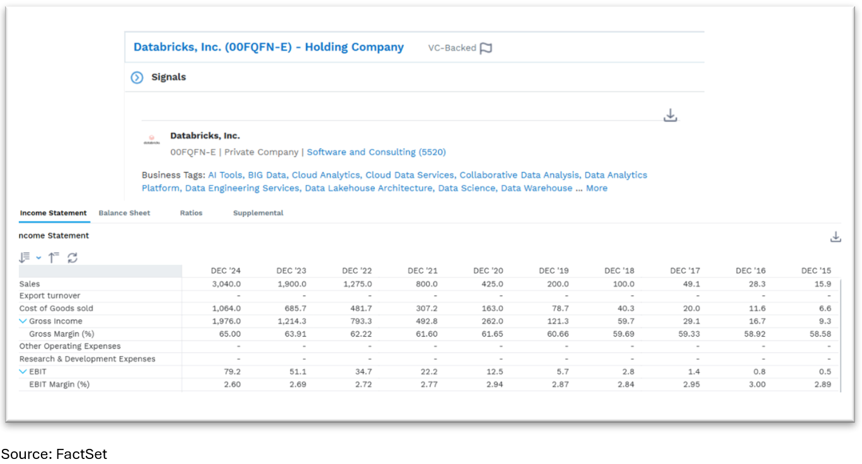Click the Gross Income value 1,976.0
862x464 pixels.
[x=227, y=321]
